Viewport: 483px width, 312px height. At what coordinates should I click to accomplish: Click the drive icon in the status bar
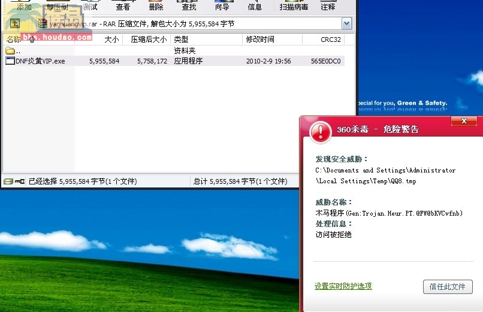[8, 181]
